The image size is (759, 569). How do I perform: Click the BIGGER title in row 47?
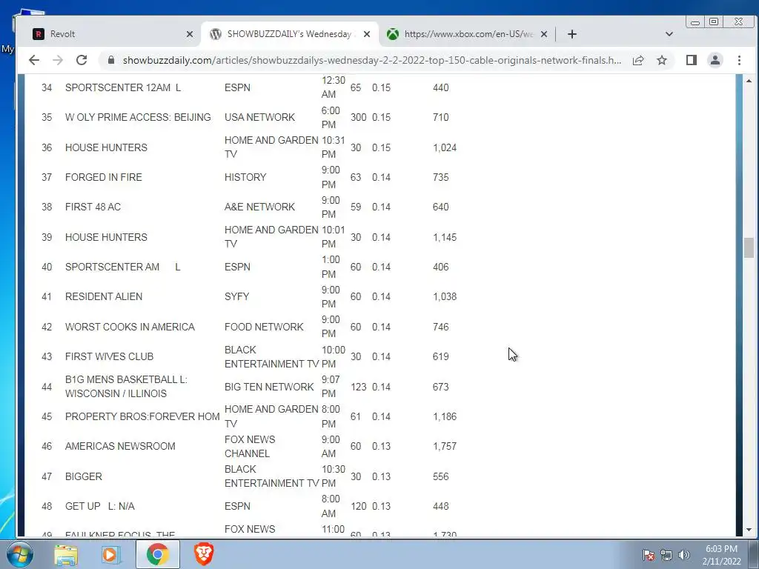coord(84,476)
